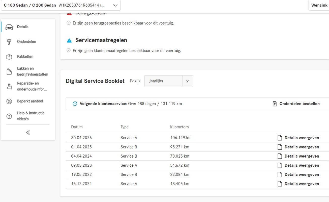
Task: Open Lakken en bedrijfsvloeistoffen page
Action: pyautogui.click(x=33, y=71)
